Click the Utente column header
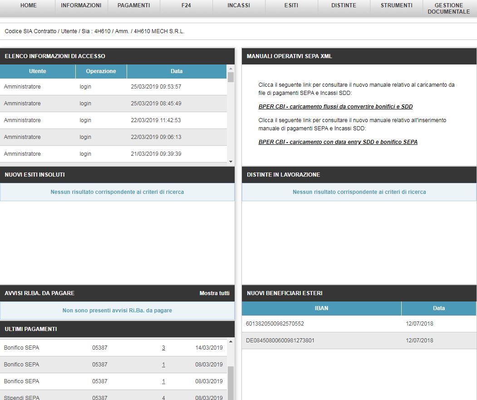477x400 pixels. (x=37, y=71)
